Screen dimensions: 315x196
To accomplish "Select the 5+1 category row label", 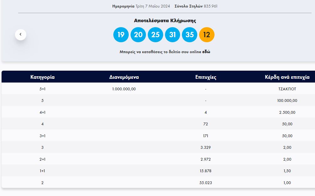I will (x=43, y=89).
